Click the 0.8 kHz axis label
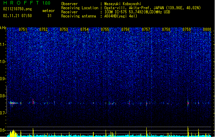Viewport: 215px width, 137px height. point(3,96)
